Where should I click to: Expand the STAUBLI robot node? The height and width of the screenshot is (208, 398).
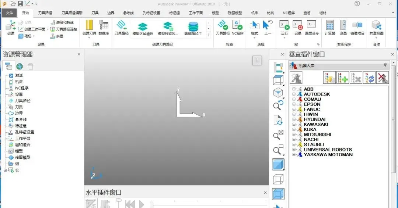click(x=294, y=144)
